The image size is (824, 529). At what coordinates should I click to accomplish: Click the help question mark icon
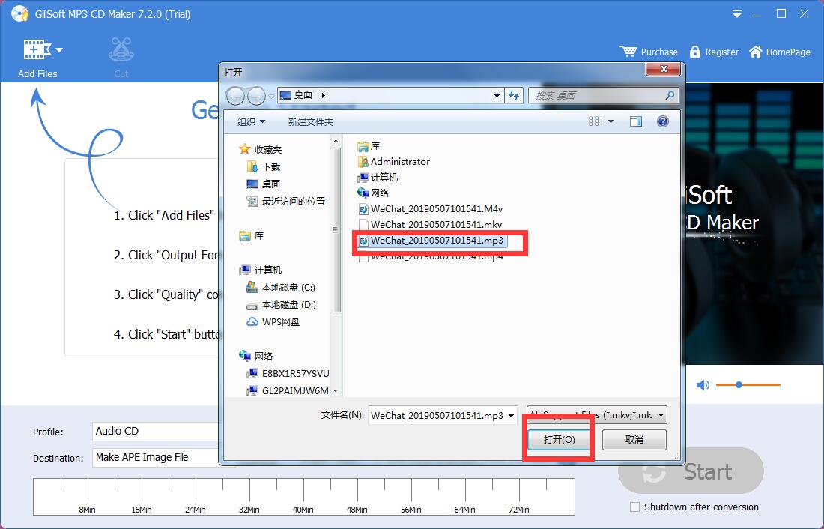coord(663,121)
